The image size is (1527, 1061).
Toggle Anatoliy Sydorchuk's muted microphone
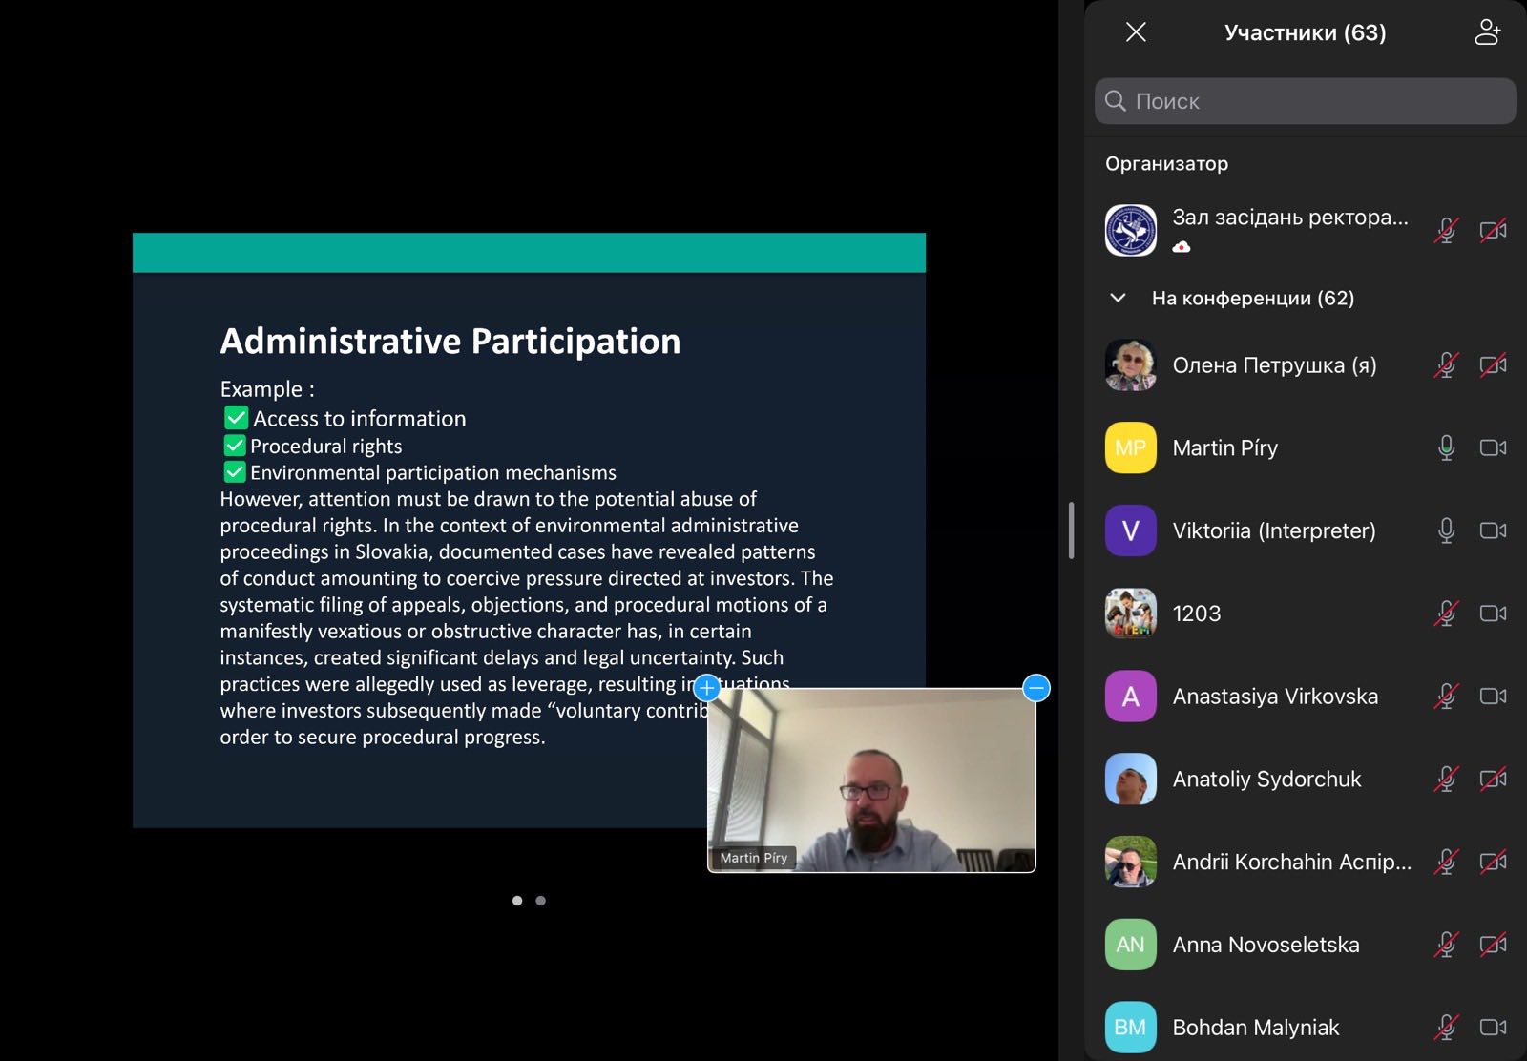[x=1446, y=780]
